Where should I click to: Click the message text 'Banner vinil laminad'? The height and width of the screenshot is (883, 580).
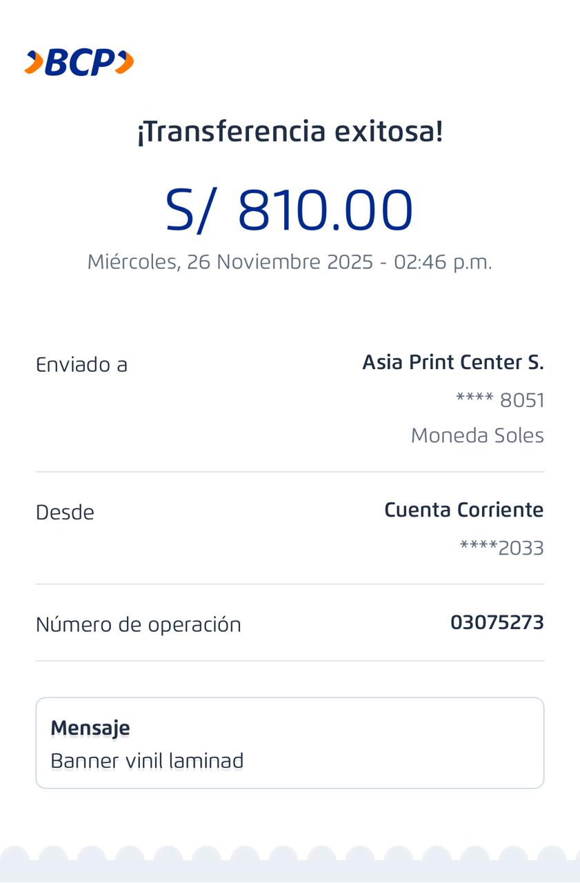click(147, 761)
